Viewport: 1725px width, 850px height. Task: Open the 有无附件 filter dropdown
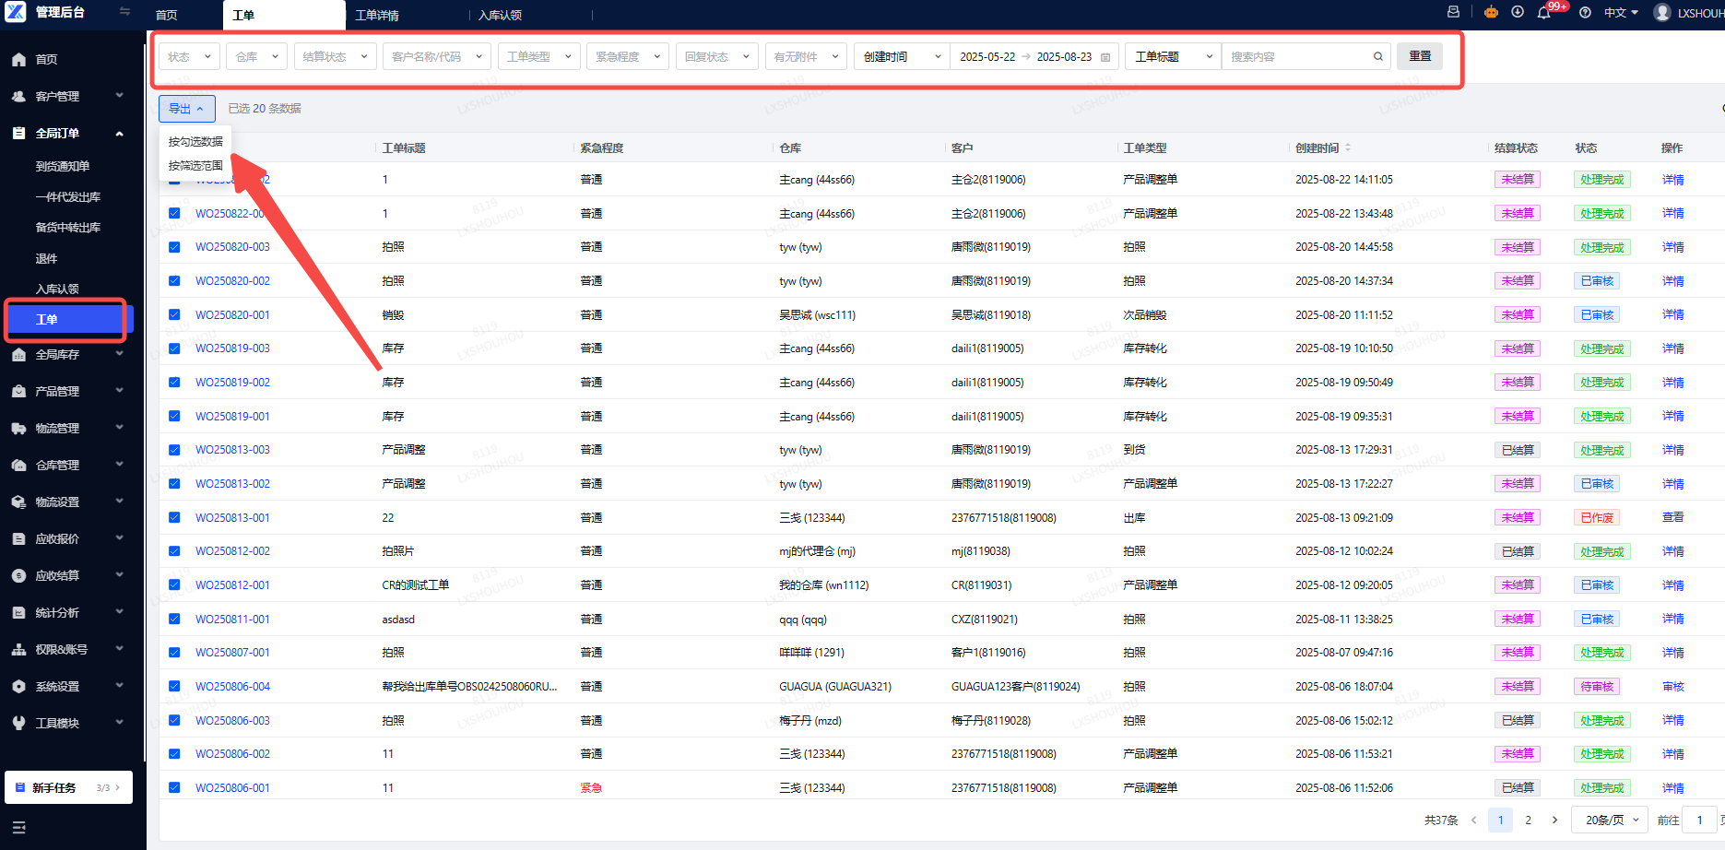(x=807, y=56)
